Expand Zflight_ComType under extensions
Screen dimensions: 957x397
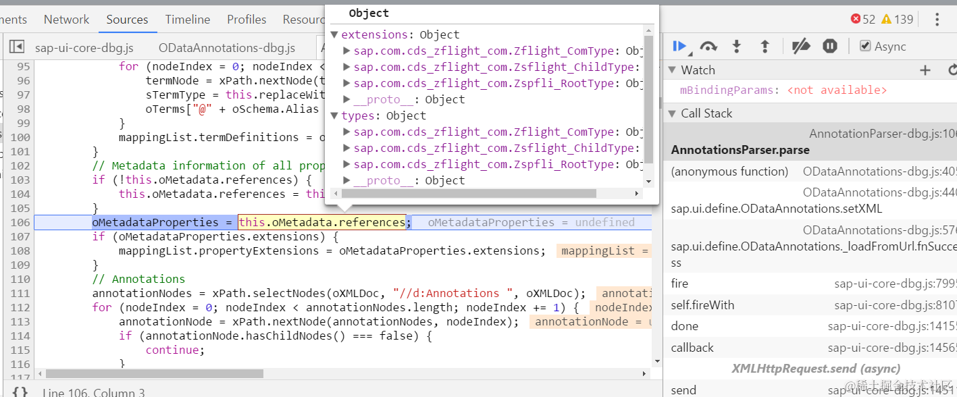point(346,51)
